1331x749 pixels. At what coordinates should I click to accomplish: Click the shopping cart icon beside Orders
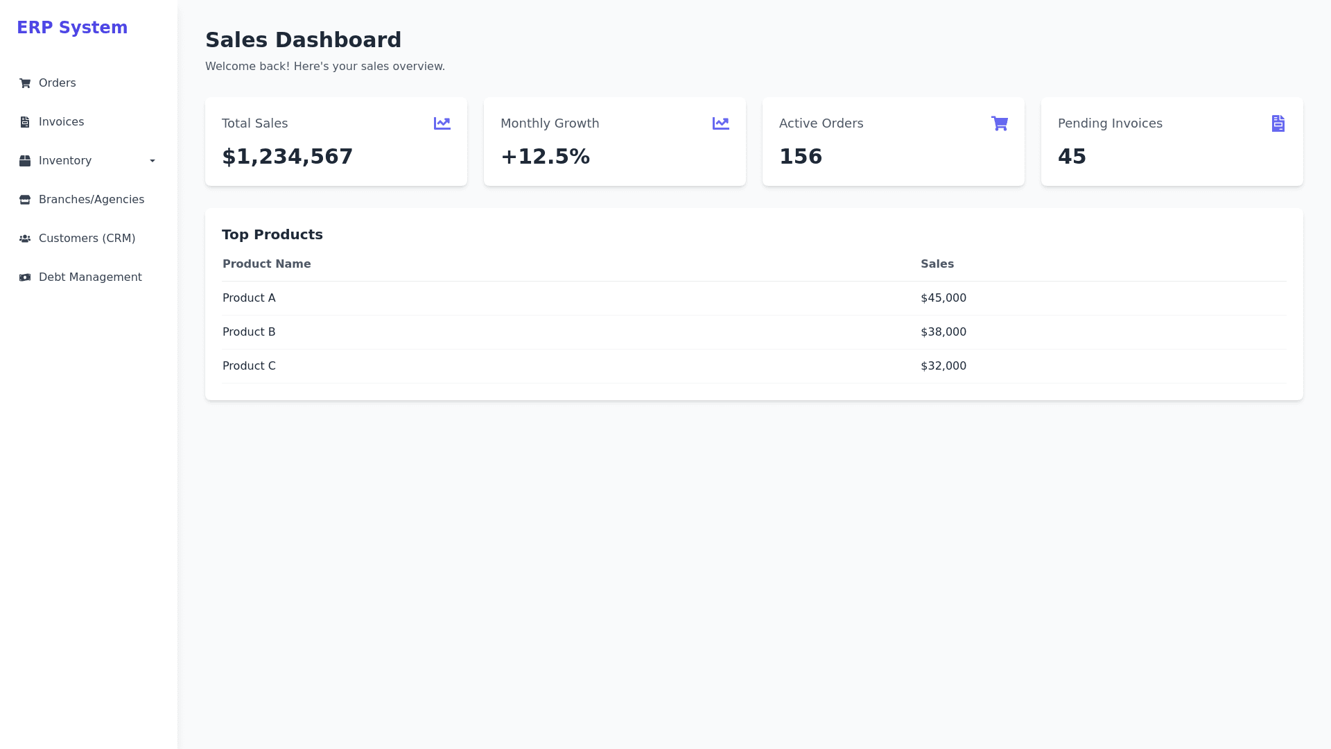pyautogui.click(x=25, y=83)
